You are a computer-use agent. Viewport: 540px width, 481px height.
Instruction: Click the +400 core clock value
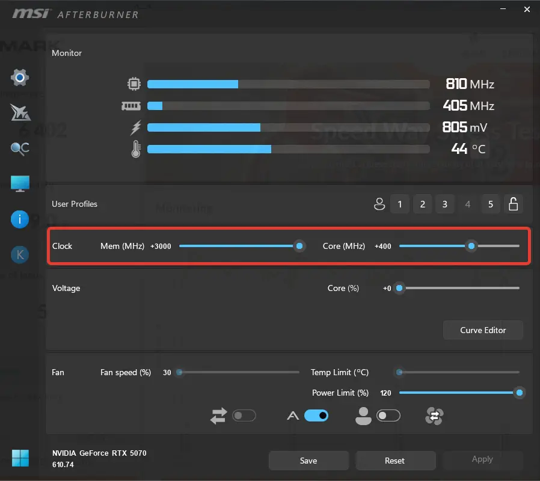point(383,246)
